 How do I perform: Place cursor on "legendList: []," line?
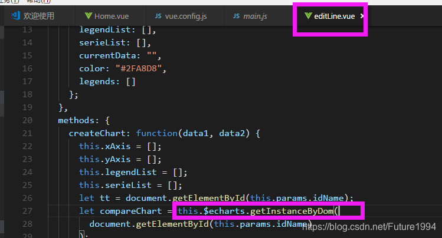pyautogui.click(x=117, y=29)
